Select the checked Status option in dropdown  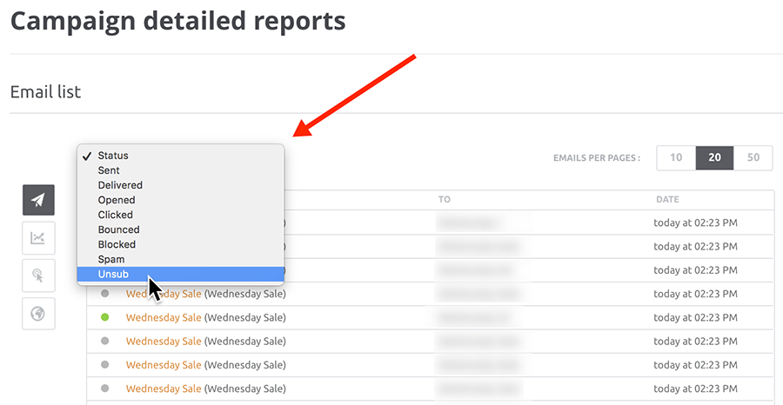[x=180, y=156]
